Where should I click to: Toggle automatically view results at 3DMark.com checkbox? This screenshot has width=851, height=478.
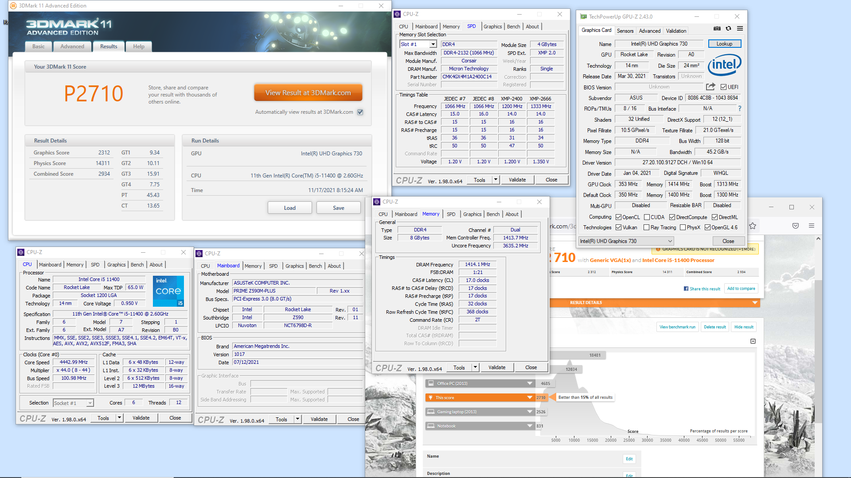(360, 112)
